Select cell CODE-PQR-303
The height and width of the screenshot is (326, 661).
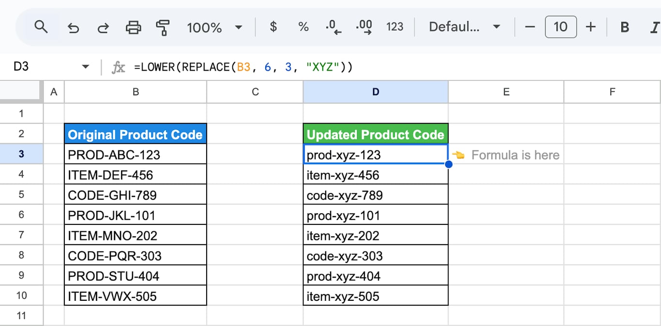click(x=135, y=255)
